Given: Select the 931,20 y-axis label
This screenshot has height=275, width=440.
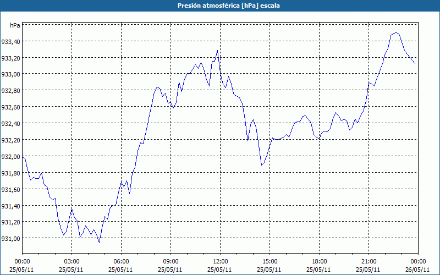Looking at the screenshot, I should coord(10,223).
